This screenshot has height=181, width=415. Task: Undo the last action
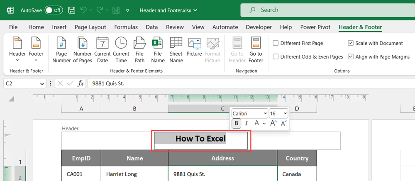coord(83,10)
